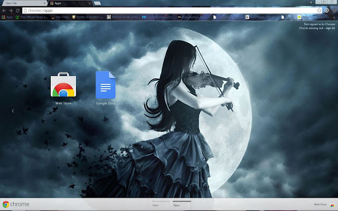Open the Web Store link in the bottom bar
This screenshot has width=338, height=211.
tap(324, 204)
